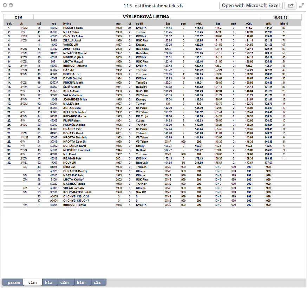Close the Quick Look preview window
307x288 pixels.
click(x=5, y=5)
